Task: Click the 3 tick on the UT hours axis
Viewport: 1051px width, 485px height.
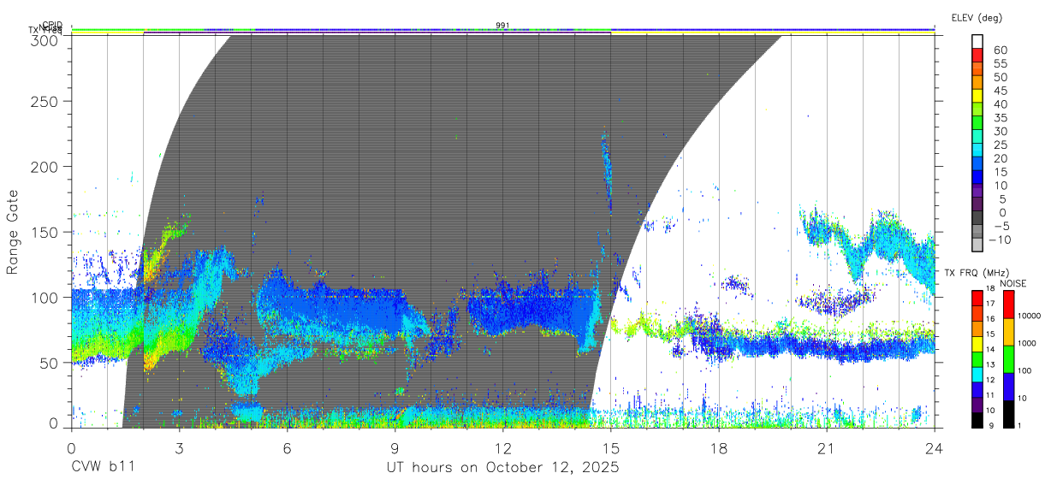Action: [179, 447]
